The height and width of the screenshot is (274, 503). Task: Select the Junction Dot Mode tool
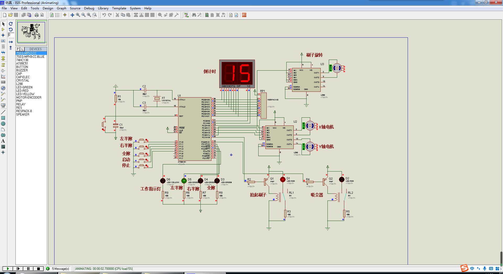[3, 35]
